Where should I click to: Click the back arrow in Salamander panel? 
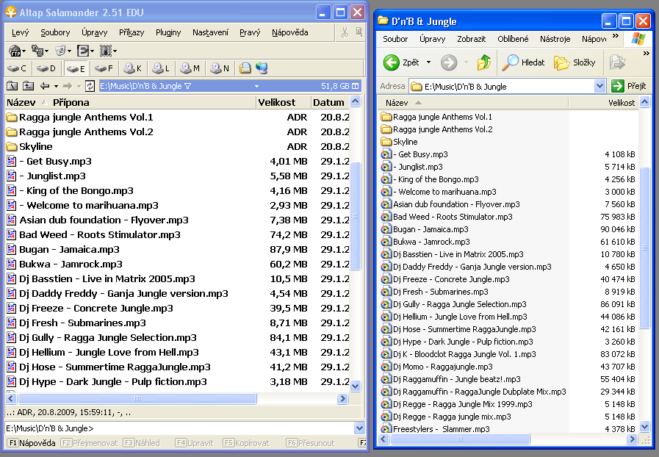click(x=45, y=86)
